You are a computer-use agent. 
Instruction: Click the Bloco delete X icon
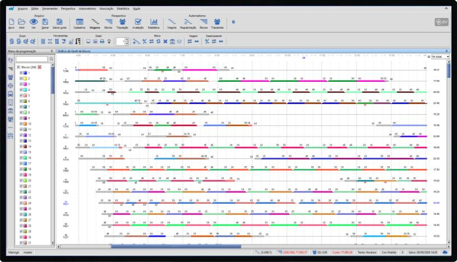tap(165, 41)
